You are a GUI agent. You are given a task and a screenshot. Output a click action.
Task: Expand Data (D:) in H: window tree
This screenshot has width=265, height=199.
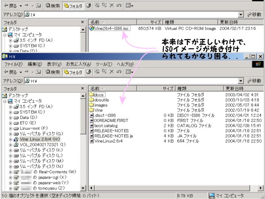click(x=10, y=118)
